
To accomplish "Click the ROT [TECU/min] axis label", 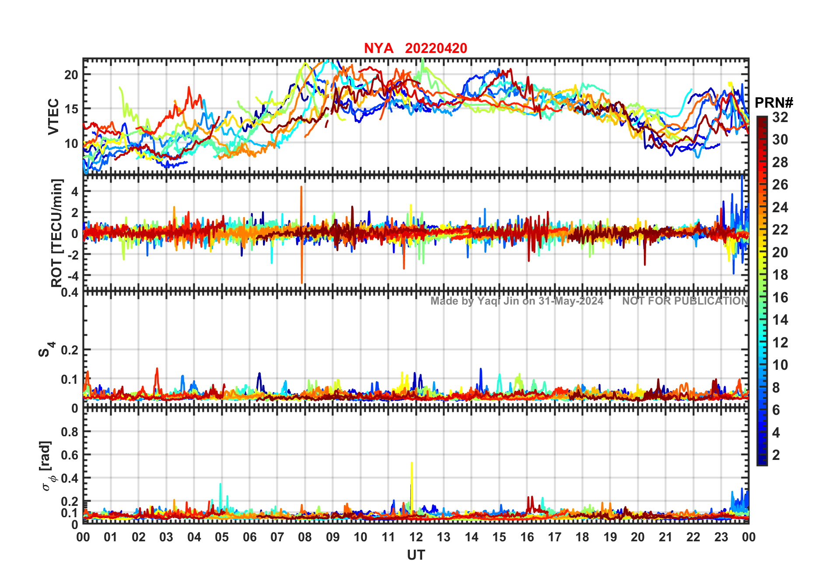I will click(x=57, y=233).
